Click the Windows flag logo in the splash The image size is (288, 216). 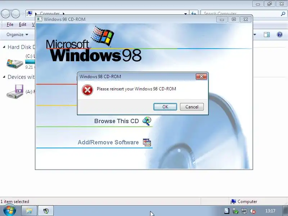point(102,36)
